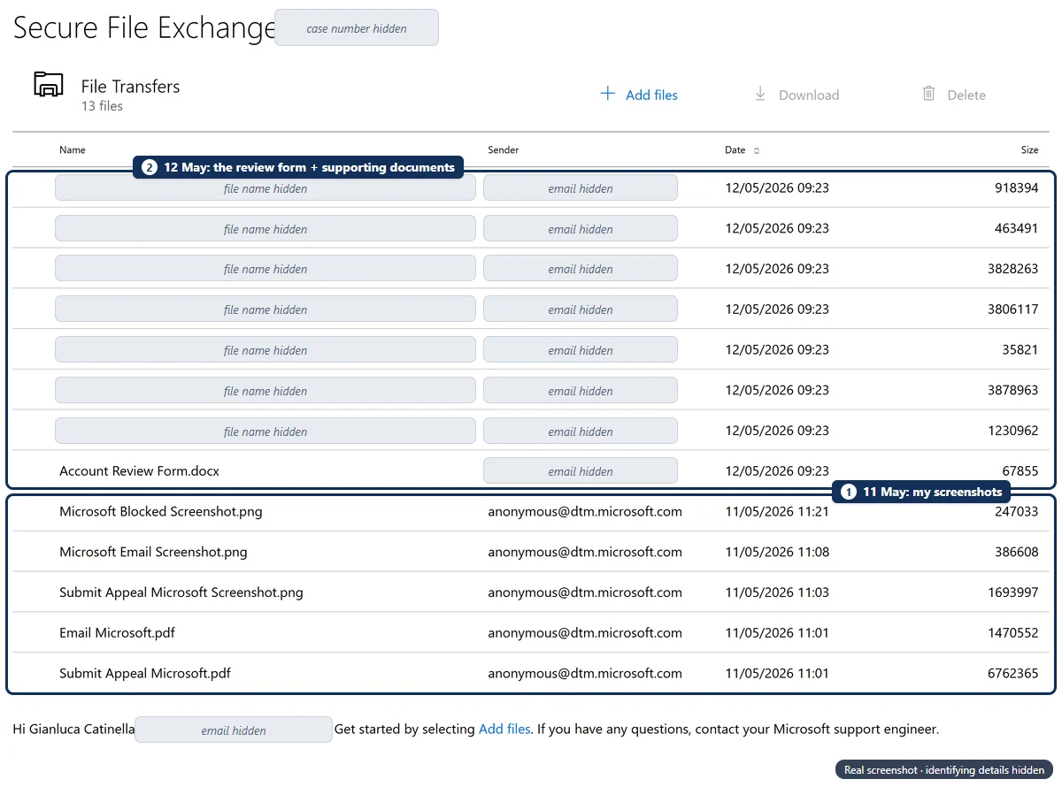This screenshot has height=787, width=1062.
Task: Click the Hi Gianluca Catinella greeting text
Action: (x=74, y=730)
